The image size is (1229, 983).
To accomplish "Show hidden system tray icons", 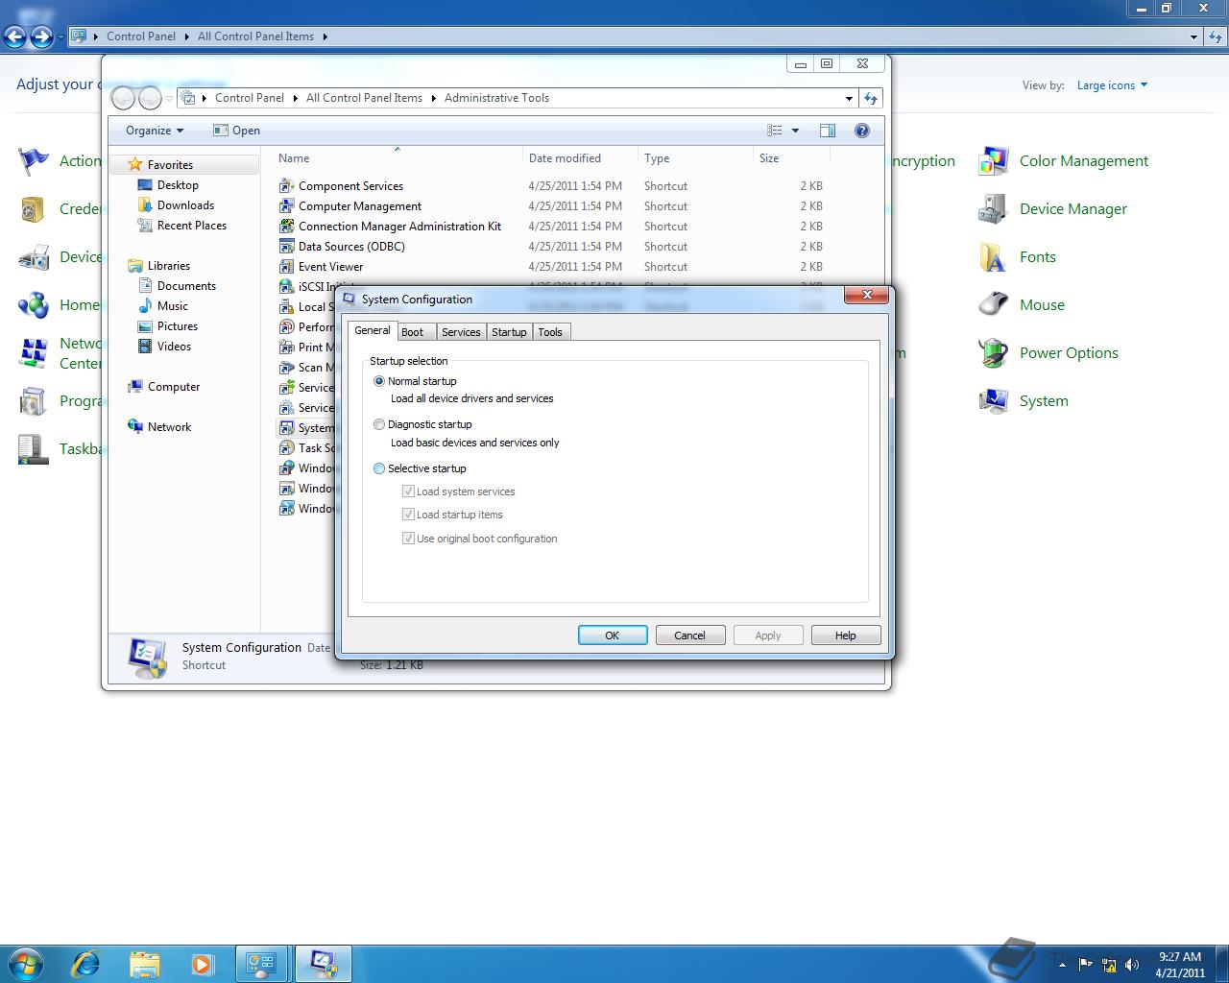I will pyautogui.click(x=1062, y=965).
